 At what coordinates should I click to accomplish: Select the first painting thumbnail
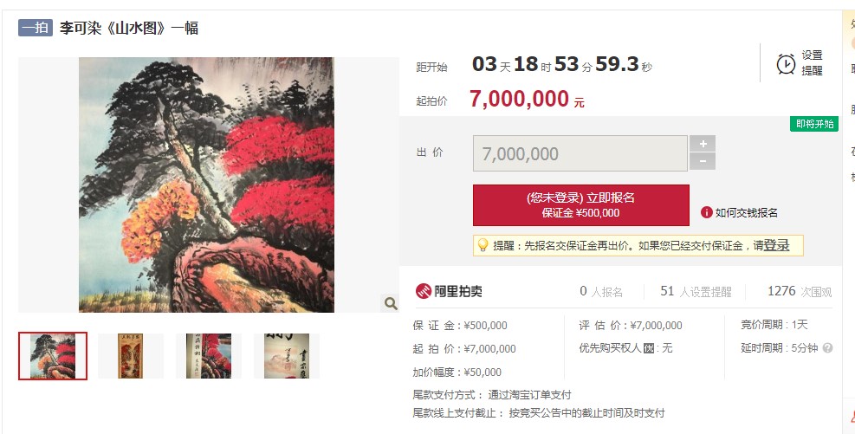53,356
